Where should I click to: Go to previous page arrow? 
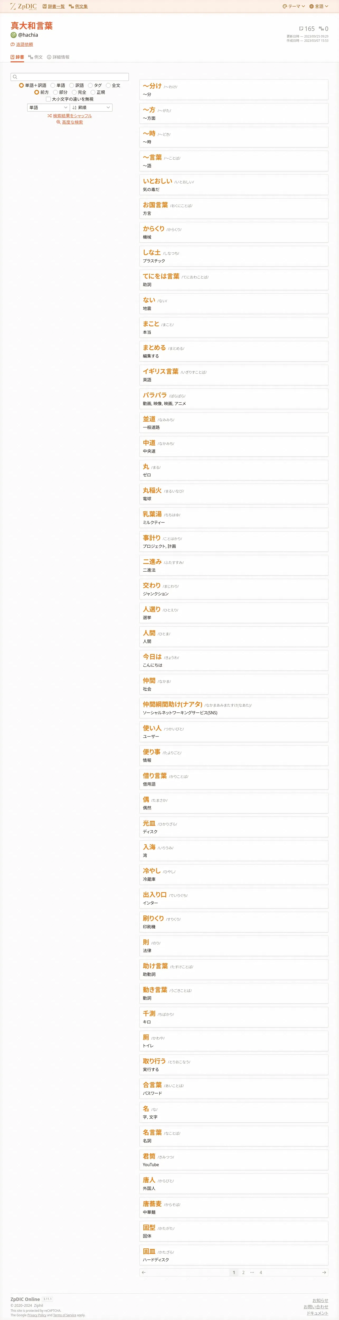click(x=143, y=1272)
